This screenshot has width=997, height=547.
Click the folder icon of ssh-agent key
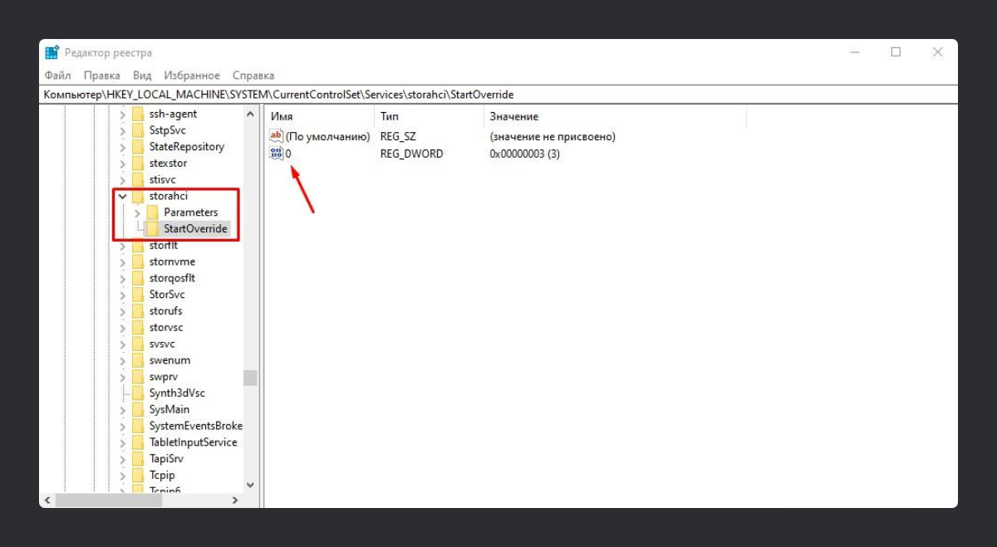tap(138, 114)
